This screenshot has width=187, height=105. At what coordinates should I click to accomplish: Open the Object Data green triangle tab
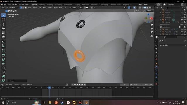coord(157,80)
